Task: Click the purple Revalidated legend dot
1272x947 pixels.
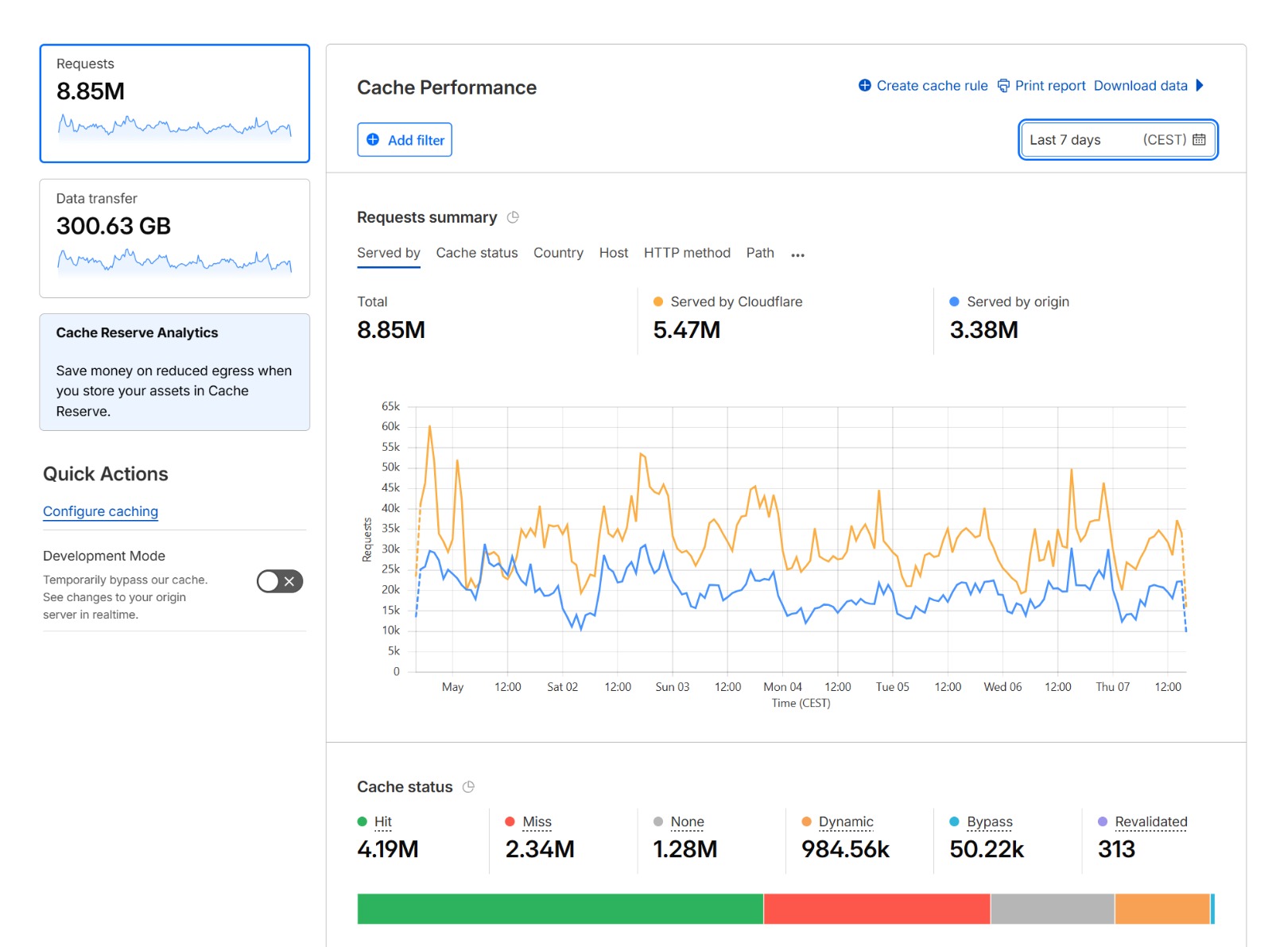Action: coord(1103,822)
